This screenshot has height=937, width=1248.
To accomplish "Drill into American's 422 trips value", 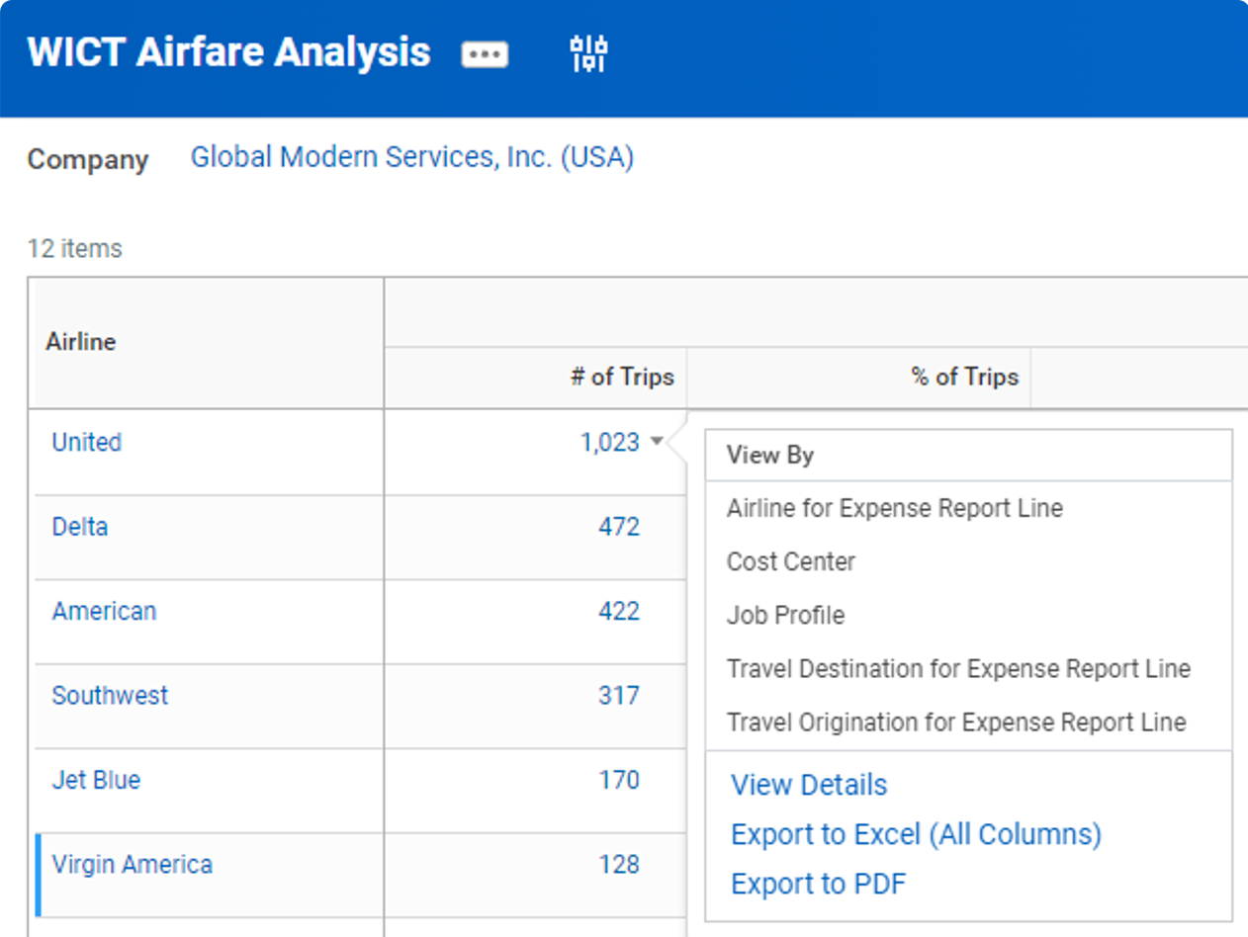I will [x=619, y=611].
